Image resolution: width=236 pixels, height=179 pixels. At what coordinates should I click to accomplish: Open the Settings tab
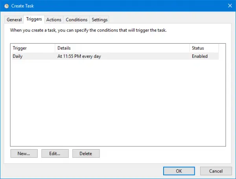(100, 20)
